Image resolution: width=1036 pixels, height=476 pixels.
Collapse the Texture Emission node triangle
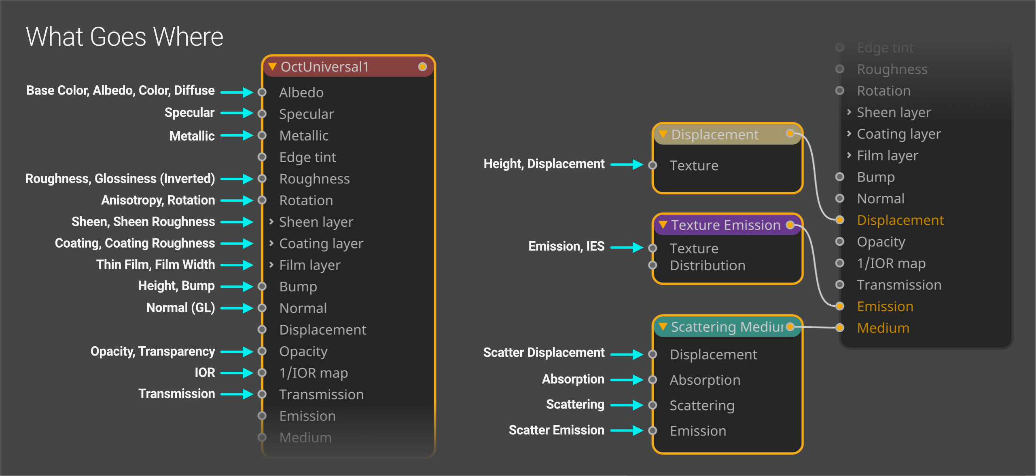(663, 224)
